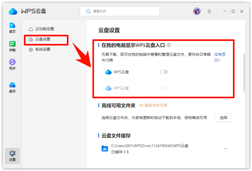This screenshot has height=171, width=252.
Task: Open the ellipsis menu beside cache path
Action: [x=225, y=148]
